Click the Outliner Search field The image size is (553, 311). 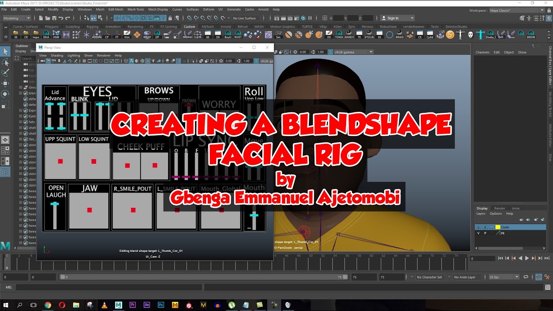point(28,58)
